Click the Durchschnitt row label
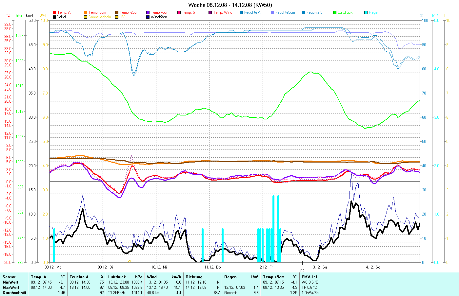This screenshot has width=459, height=296. click(14, 293)
